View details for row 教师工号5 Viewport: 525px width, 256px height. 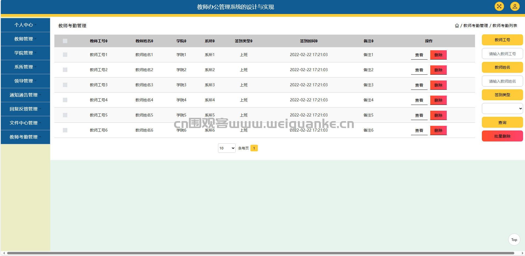(x=419, y=115)
